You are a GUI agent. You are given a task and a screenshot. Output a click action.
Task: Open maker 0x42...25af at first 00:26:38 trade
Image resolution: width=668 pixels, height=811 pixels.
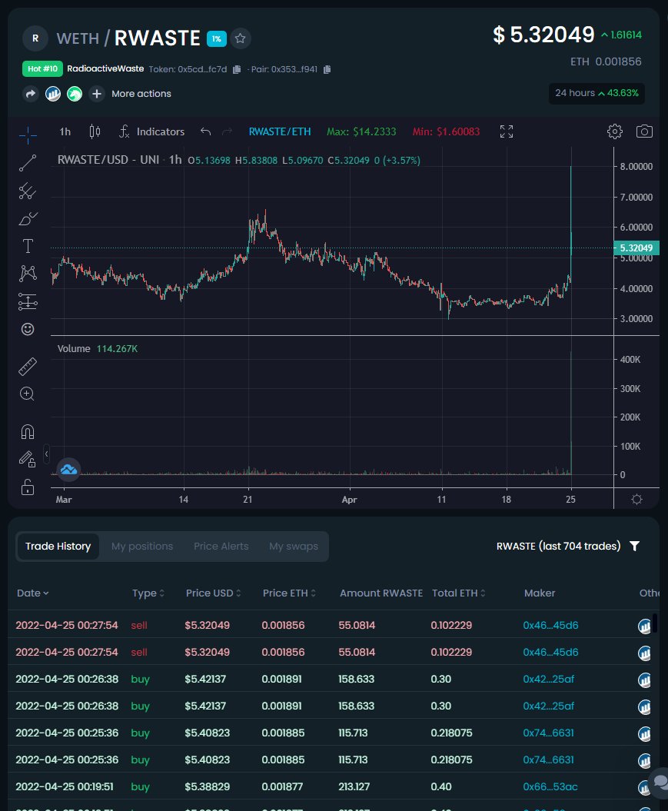[548, 679]
